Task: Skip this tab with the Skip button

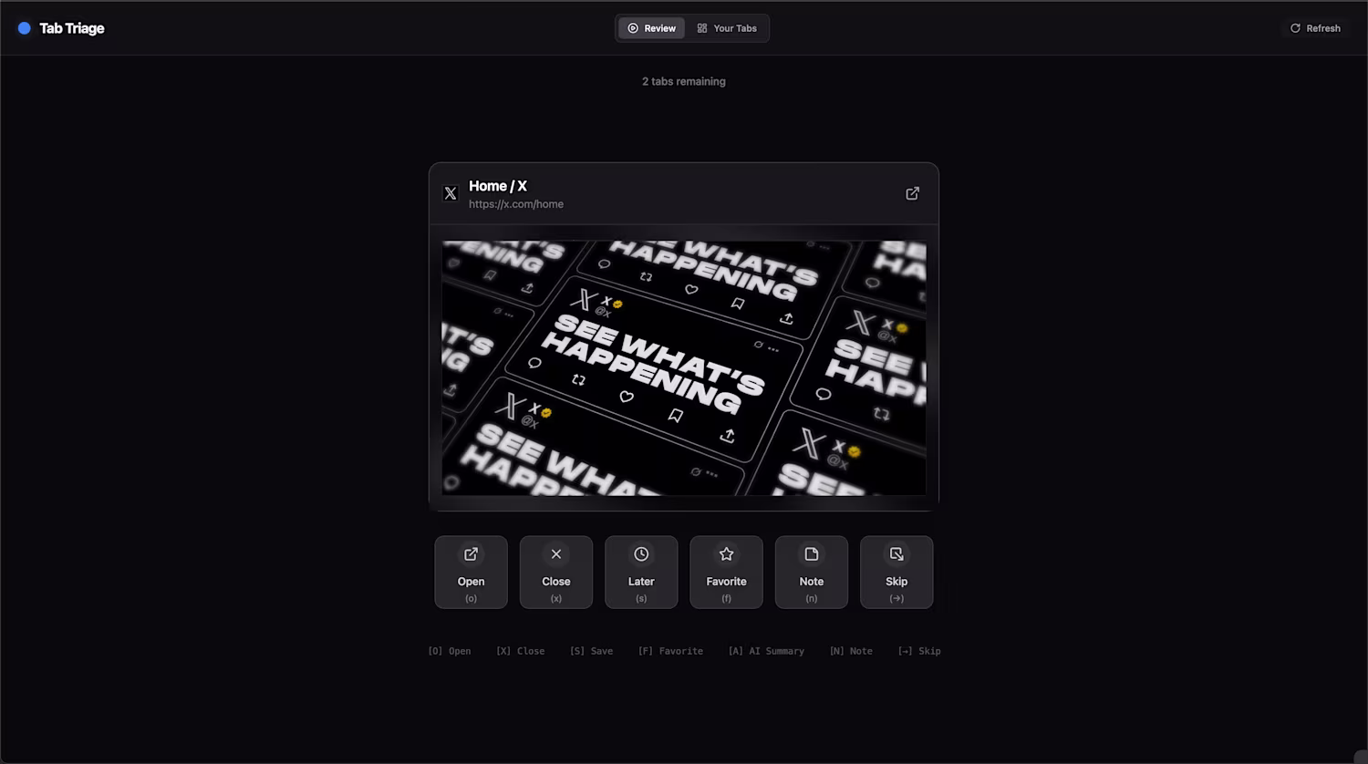Action: click(896, 573)
